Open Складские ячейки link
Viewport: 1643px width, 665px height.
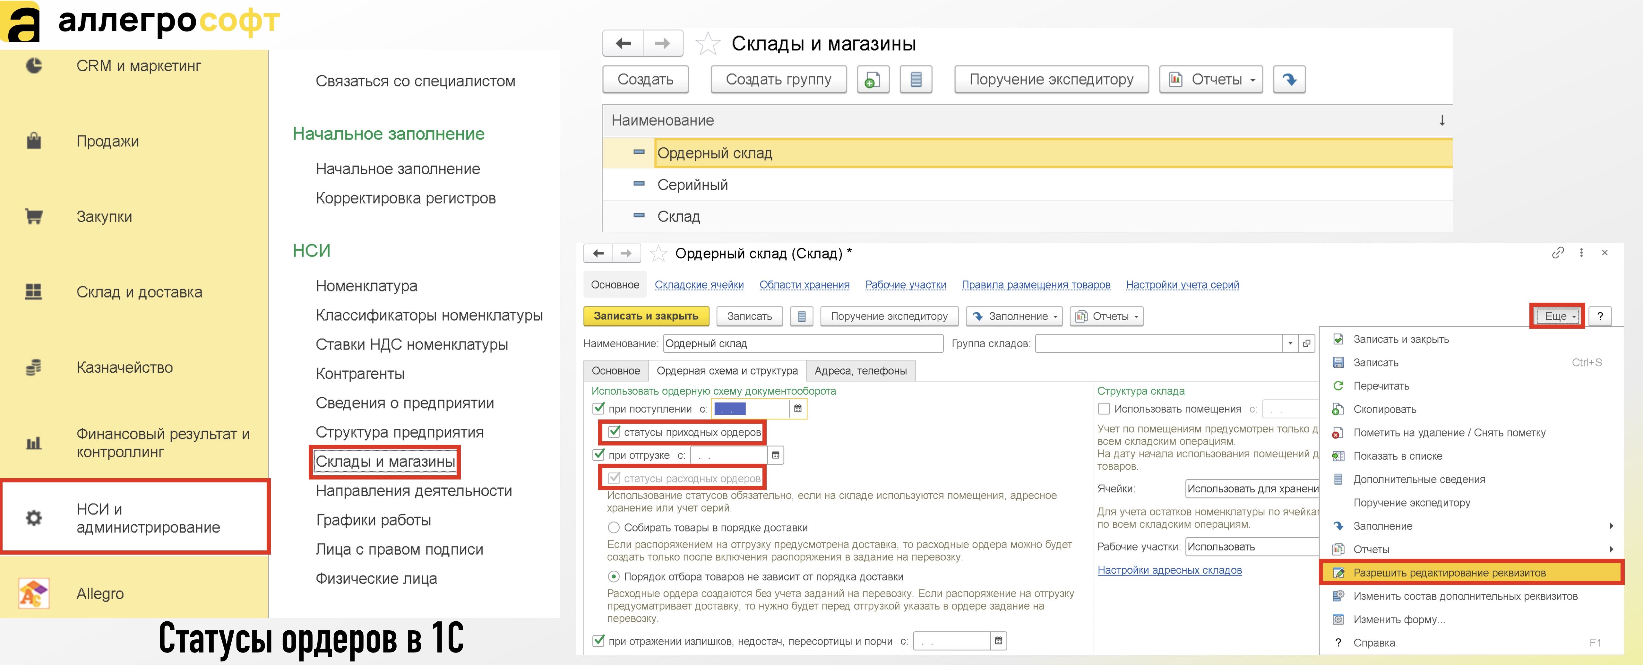(x=699, y=285)
